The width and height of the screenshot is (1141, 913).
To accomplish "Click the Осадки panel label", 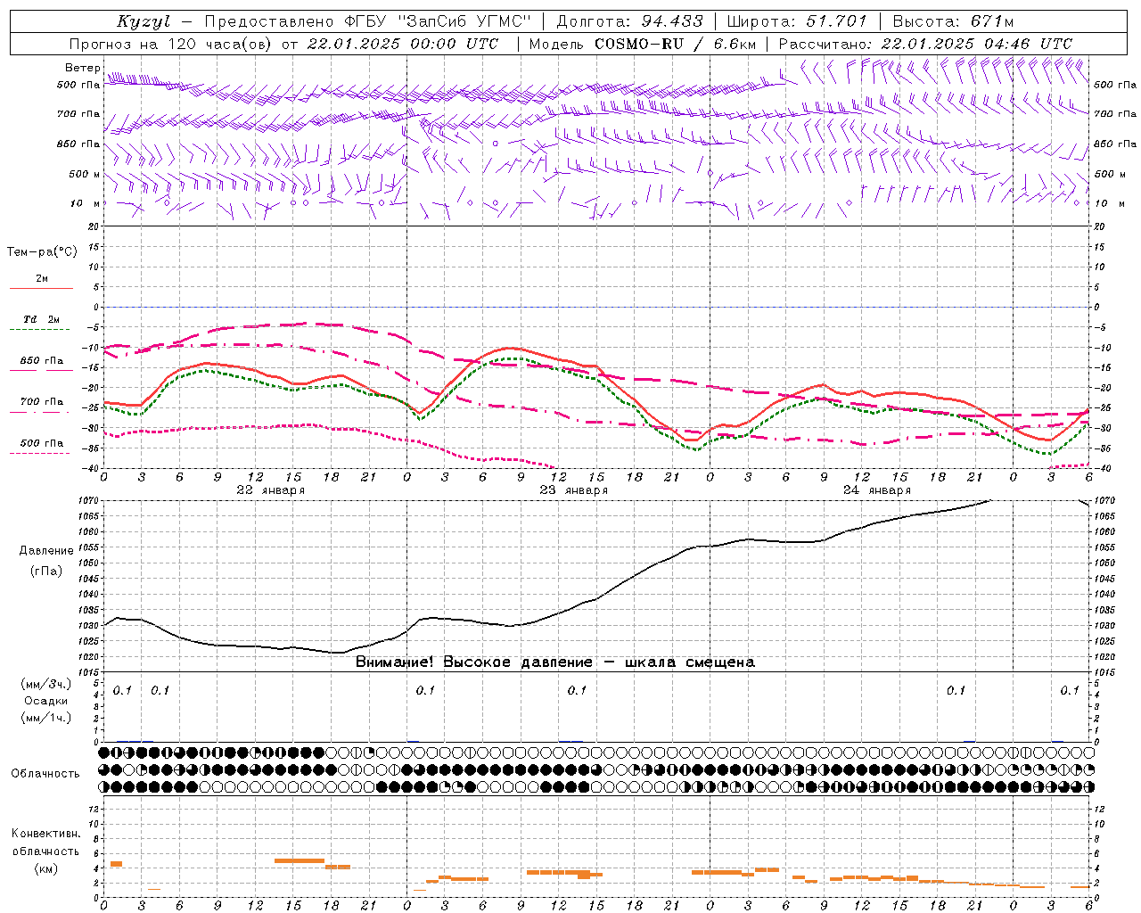I will coord(46,701).
